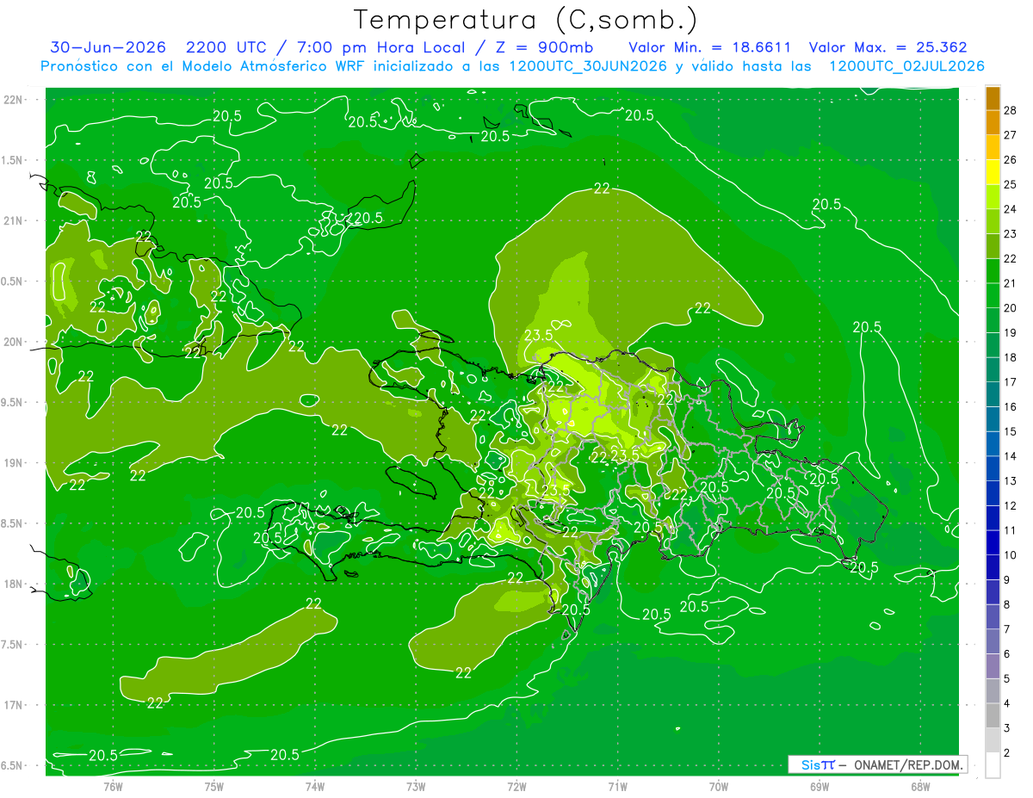Select the "Valor Max. = 25.362" value
Screen dimensions: 1033x798
(x=888, y=47)
